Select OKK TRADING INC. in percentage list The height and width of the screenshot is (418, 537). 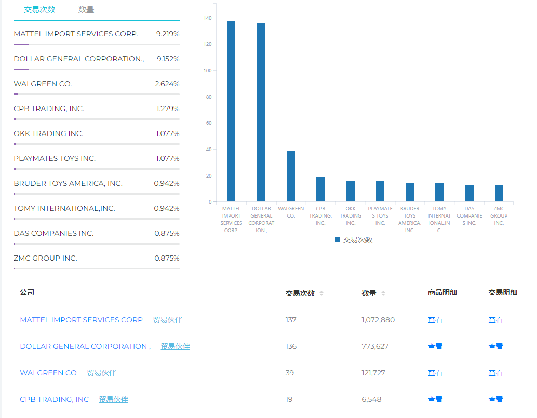(x=48, y=133)
